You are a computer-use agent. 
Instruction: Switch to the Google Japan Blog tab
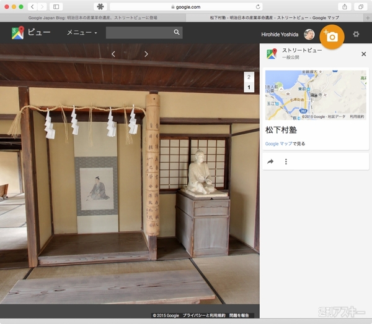[93, 18]
